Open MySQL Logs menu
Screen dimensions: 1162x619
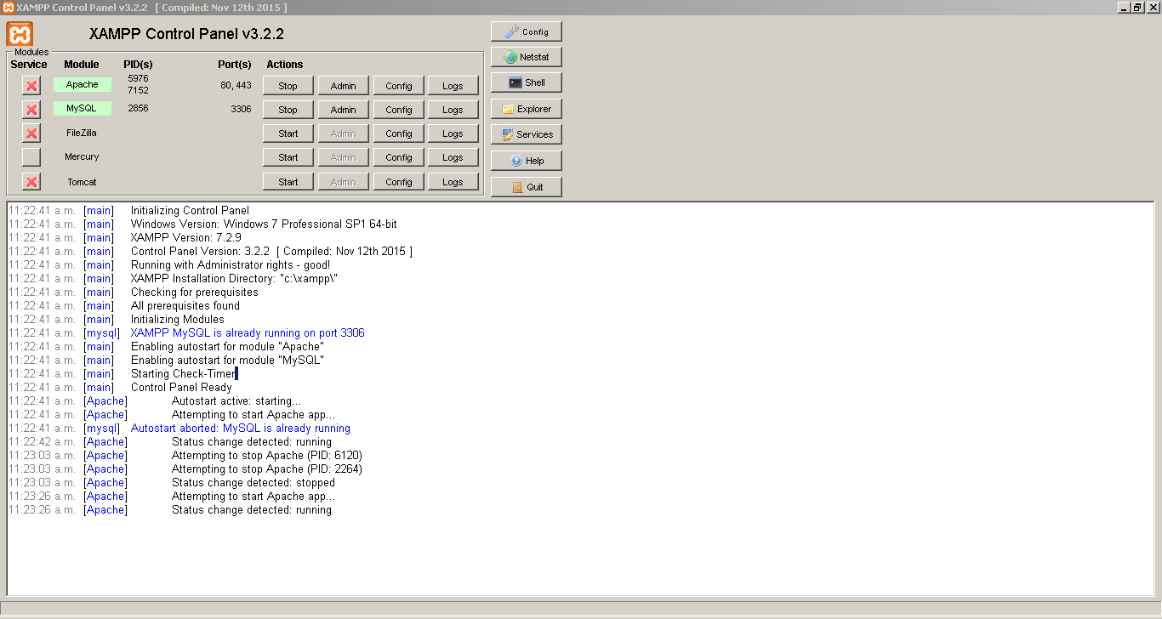coord(453,110)
